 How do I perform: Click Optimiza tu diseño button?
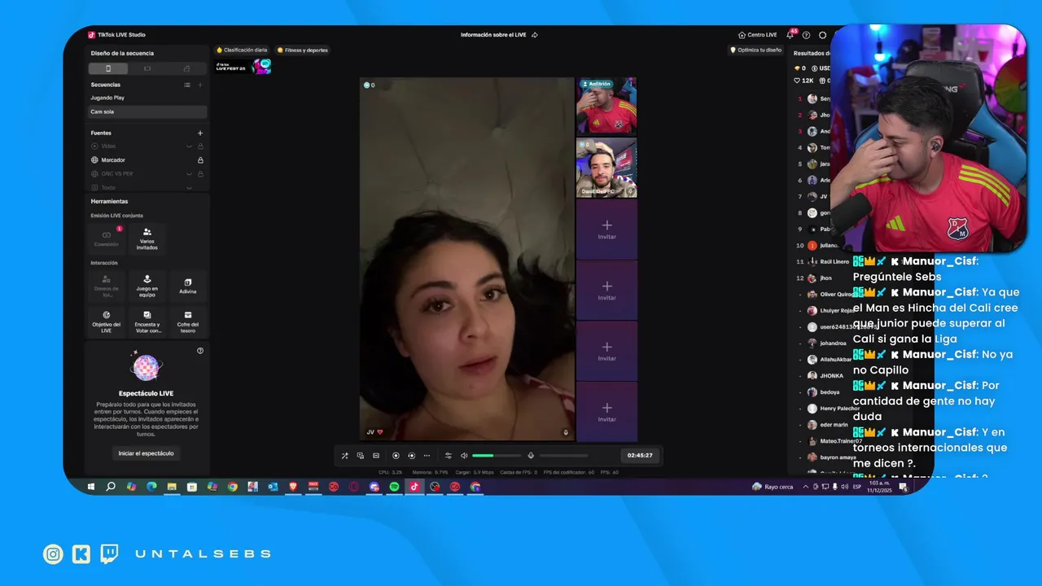tap(756, 50)
